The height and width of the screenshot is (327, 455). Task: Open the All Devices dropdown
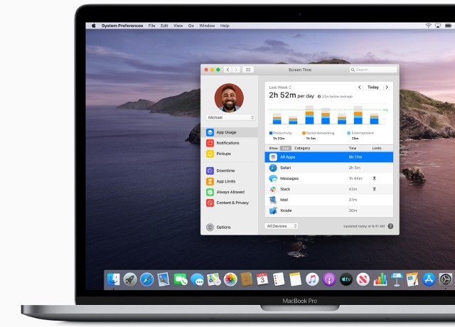click(x=282, y=226)
